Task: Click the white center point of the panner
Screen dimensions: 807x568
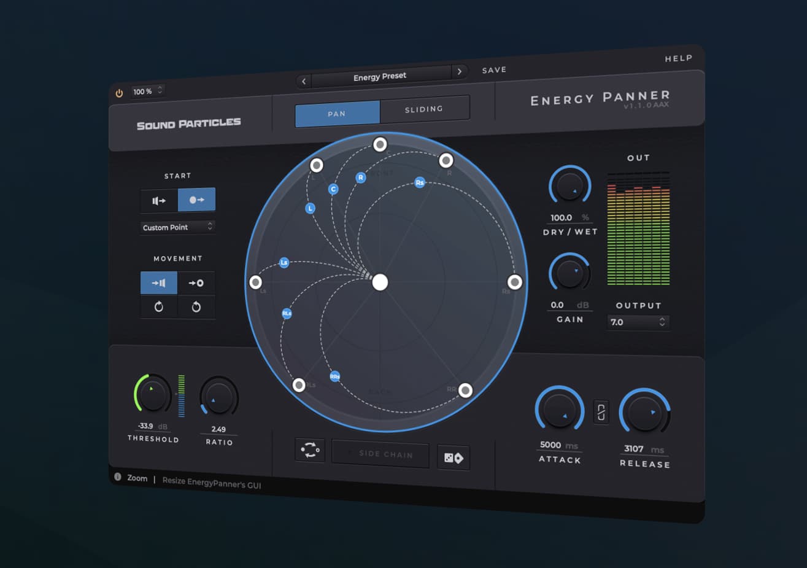Action: pos(380,282)
